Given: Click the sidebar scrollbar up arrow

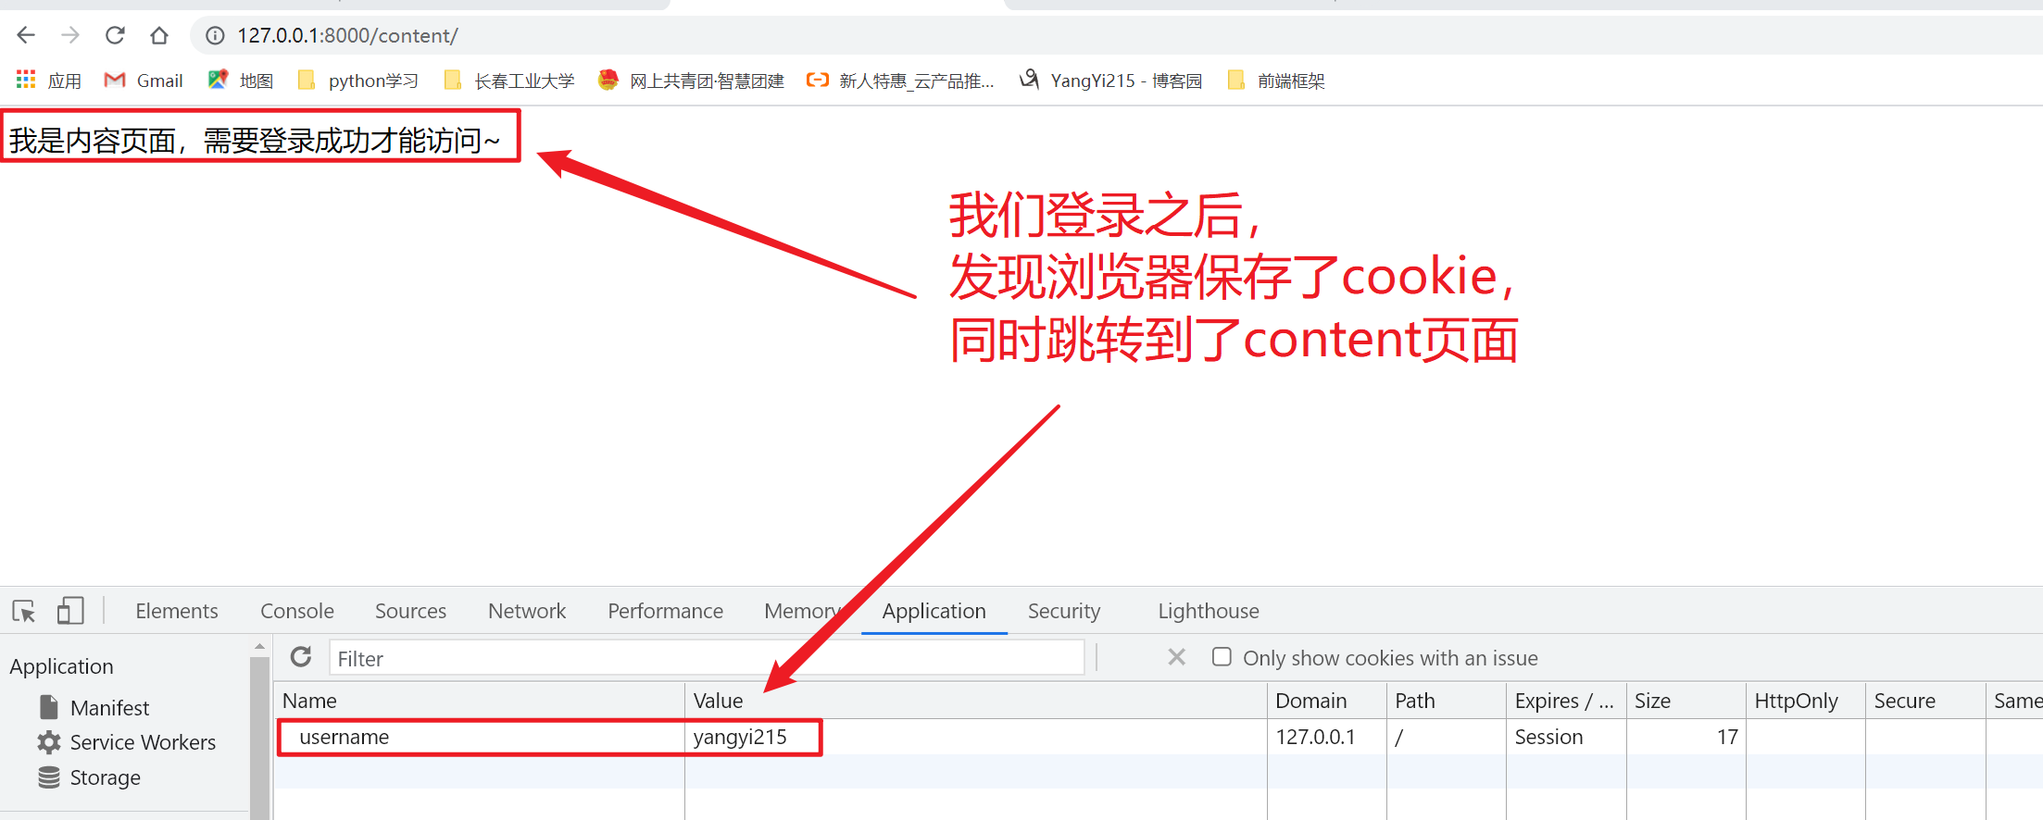Looking at the screenshot, I should [x=259, y=647].
